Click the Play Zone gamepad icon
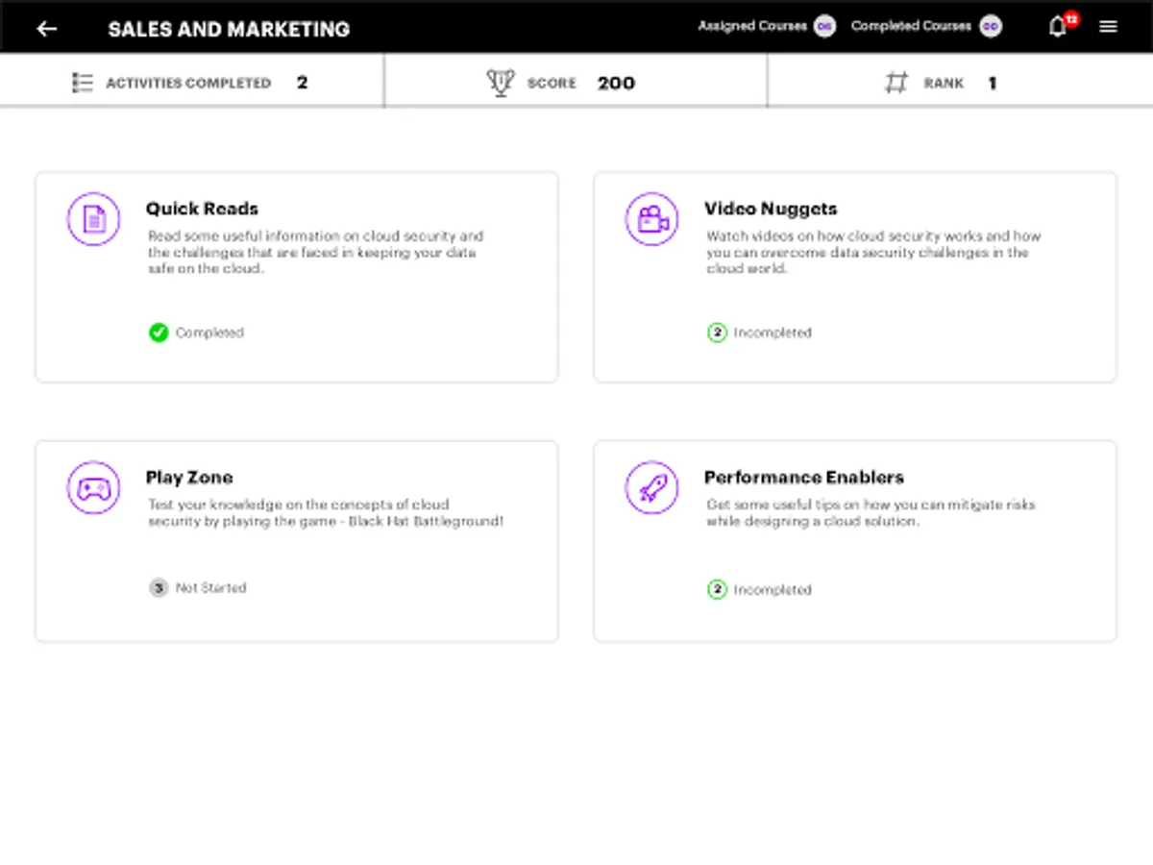The width and height of the screenshot is (1153, 865). (93, 488)
